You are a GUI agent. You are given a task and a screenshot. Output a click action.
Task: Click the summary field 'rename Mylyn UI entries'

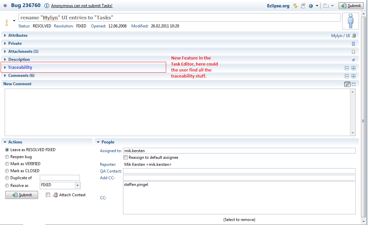(179, 18)
